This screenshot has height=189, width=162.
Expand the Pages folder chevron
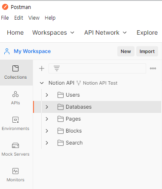(47, 119)
